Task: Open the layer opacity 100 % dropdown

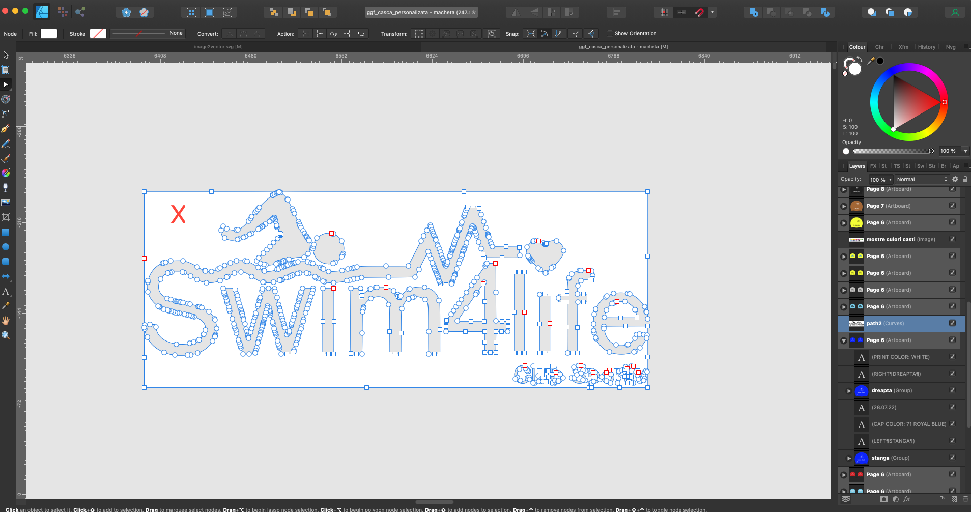Action: pyautogui.click(x=890, y=180)
